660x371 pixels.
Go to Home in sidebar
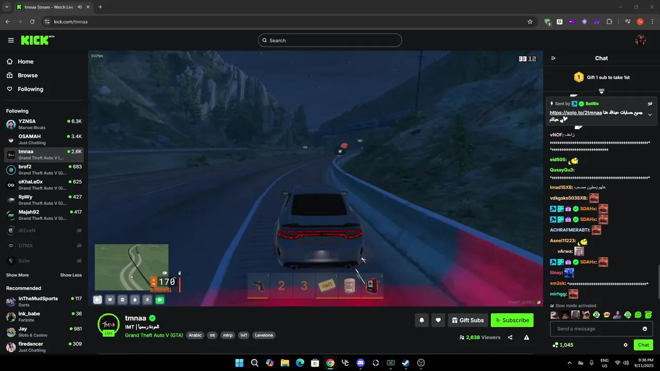click(44, 61)
